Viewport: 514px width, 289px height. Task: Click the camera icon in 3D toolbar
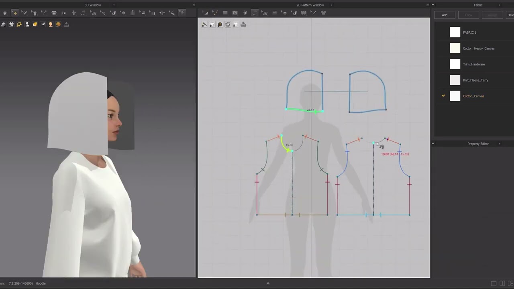[64, 13]
